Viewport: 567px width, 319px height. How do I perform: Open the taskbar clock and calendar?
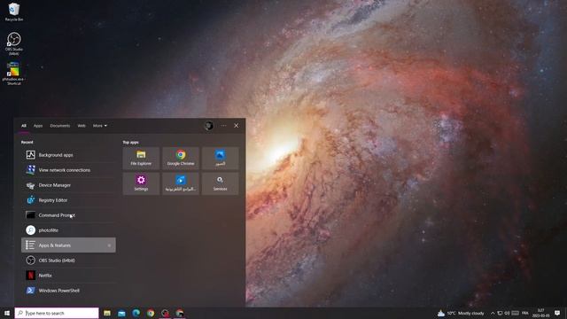[541, 313]
